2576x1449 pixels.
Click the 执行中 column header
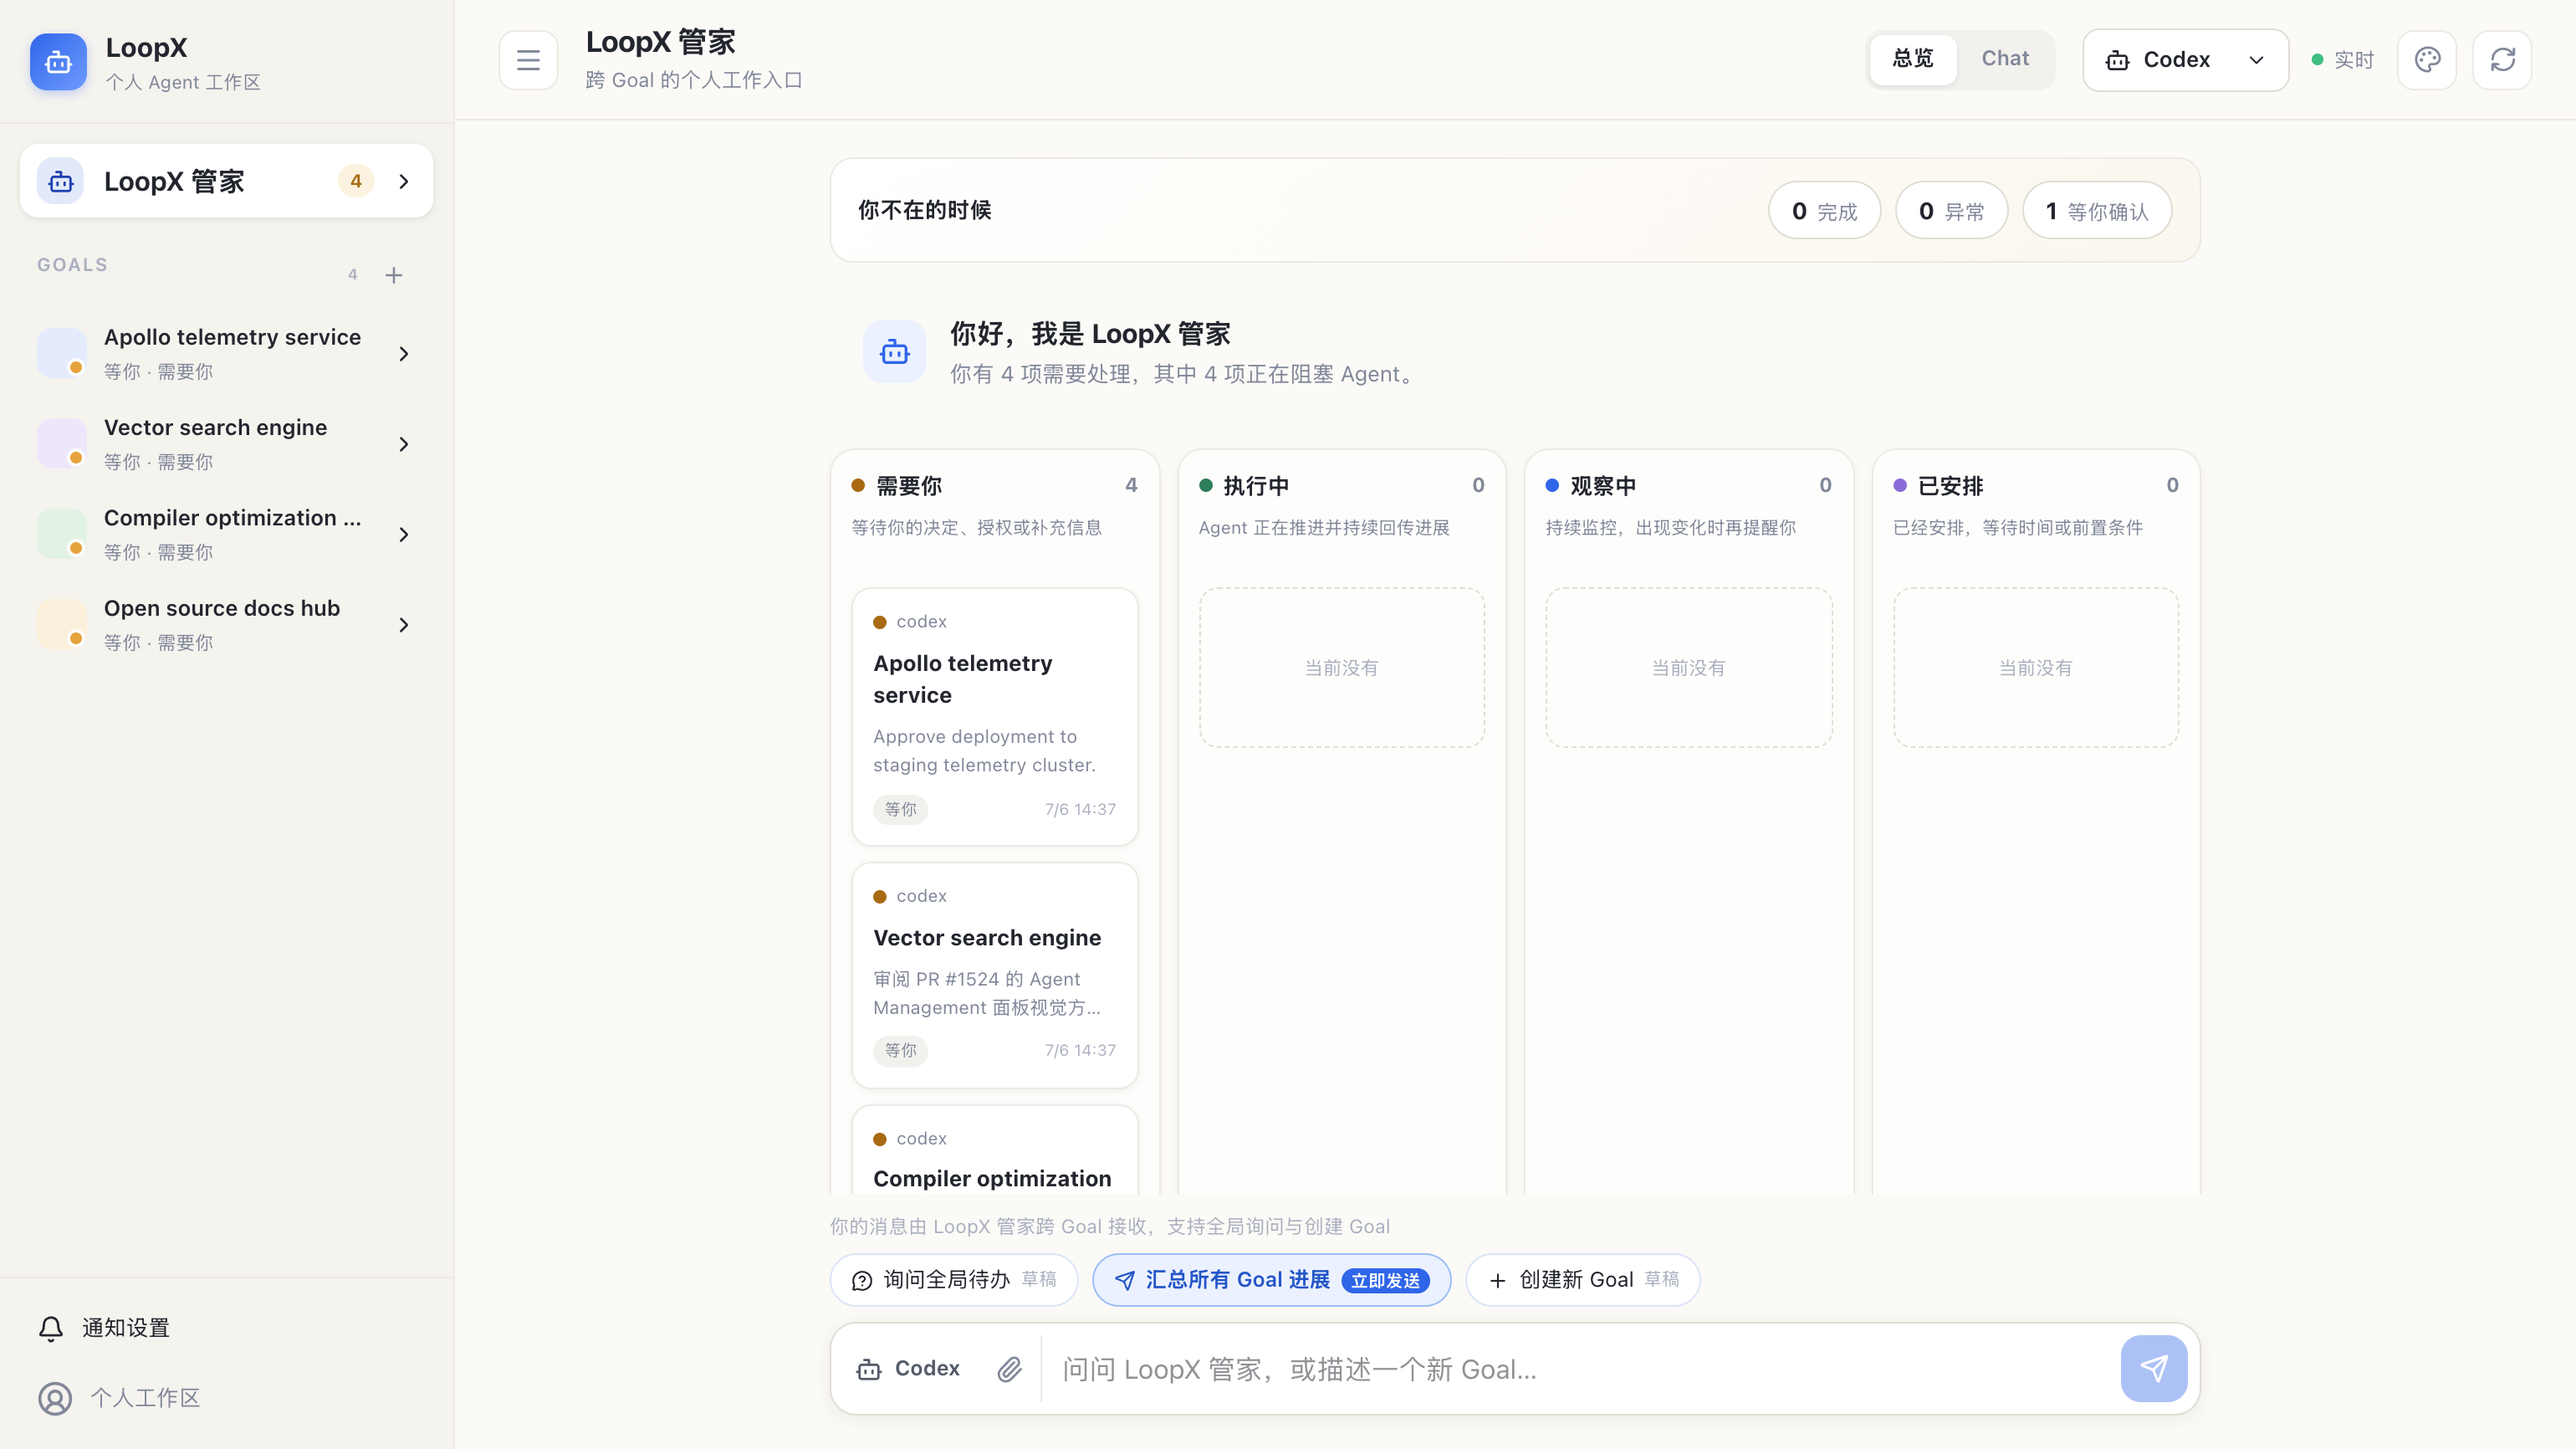[x=1341, y=486]
